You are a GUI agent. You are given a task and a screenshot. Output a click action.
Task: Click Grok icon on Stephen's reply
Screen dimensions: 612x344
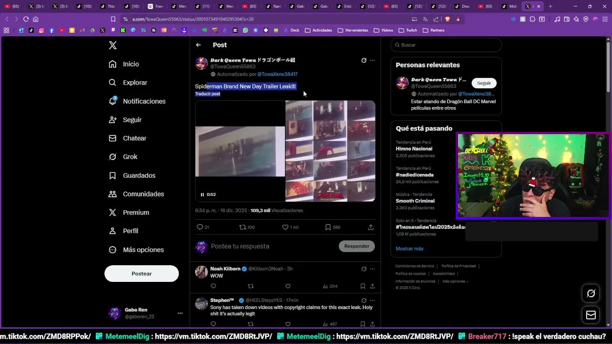point(364,301)
